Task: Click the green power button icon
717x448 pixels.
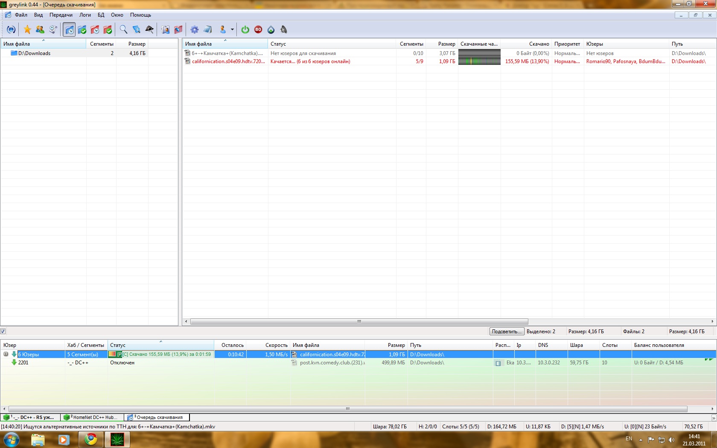Action: (245, 29)
